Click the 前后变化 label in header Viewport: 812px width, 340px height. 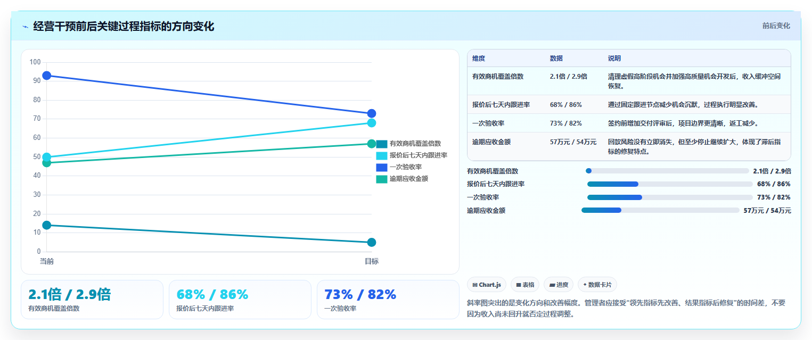[x=776, y=26]
